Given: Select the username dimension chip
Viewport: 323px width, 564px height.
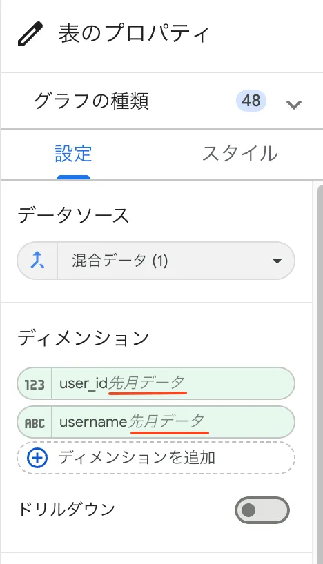Looking at the screenshot, I should point(156,422).
